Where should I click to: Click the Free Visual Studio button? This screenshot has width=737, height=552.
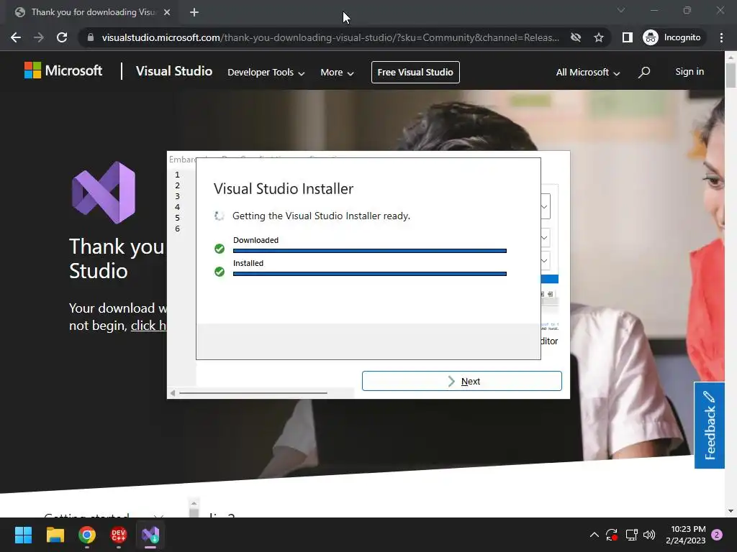click(415, 73)
